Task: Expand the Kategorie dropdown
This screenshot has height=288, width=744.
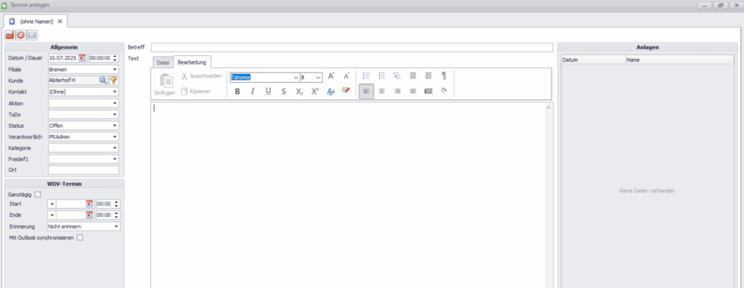Action: click(115, 148)
